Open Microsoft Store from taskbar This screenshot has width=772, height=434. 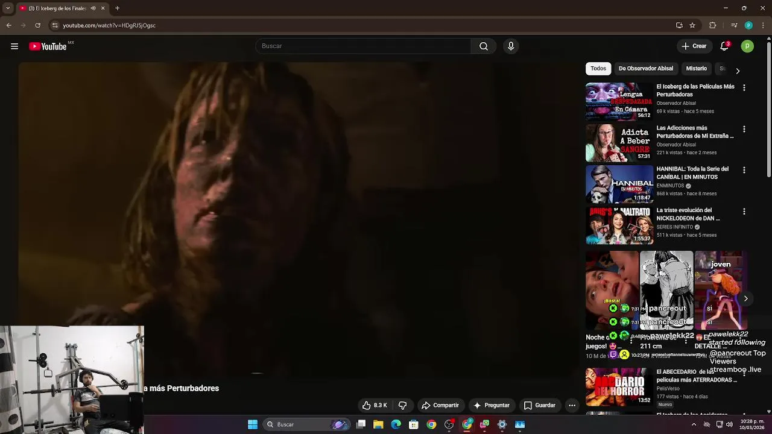pos(414,424)
